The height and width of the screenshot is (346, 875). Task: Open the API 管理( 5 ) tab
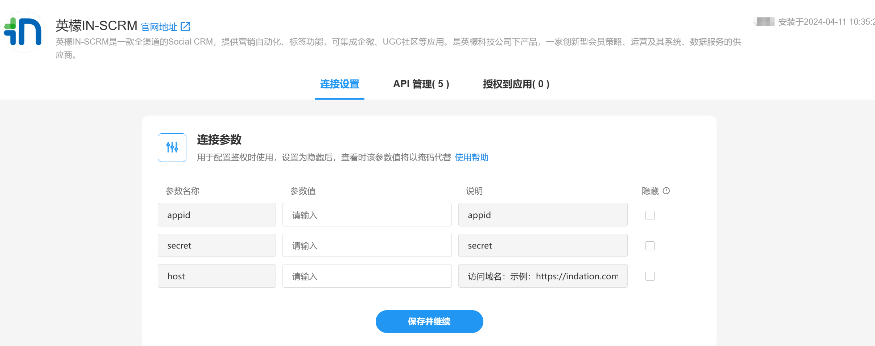[421, 84]
